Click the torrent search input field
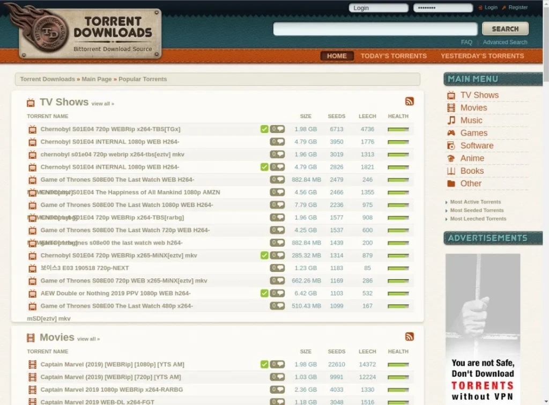The width and height of the screenshot is (549, 405). [x=375, y=29]
